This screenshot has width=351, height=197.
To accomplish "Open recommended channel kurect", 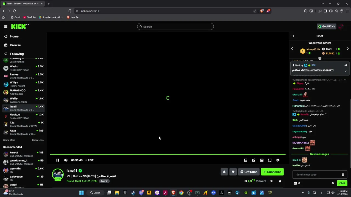I will coord(23,154).
